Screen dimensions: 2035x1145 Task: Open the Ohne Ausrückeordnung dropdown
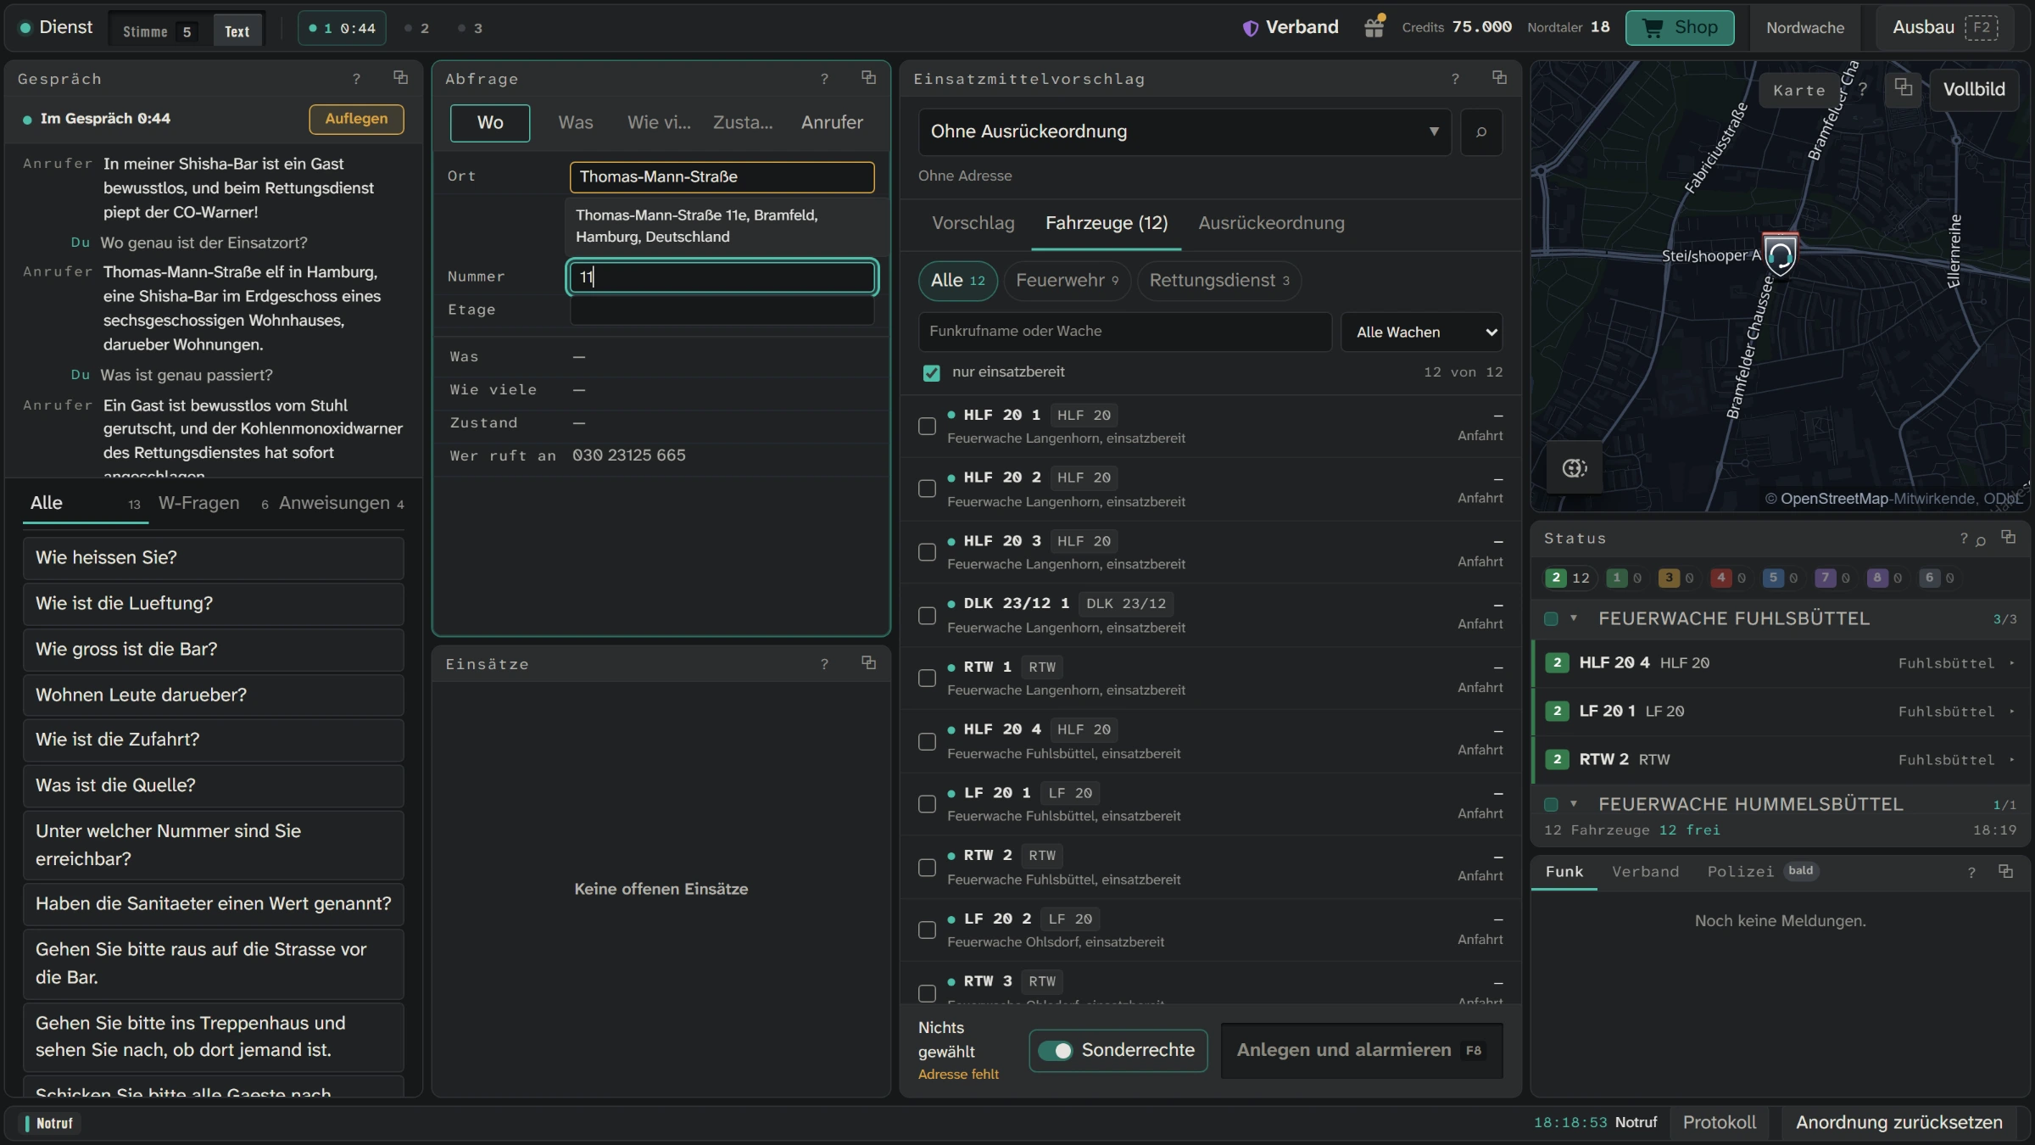pyautogui.click(x=1185, y=131)
